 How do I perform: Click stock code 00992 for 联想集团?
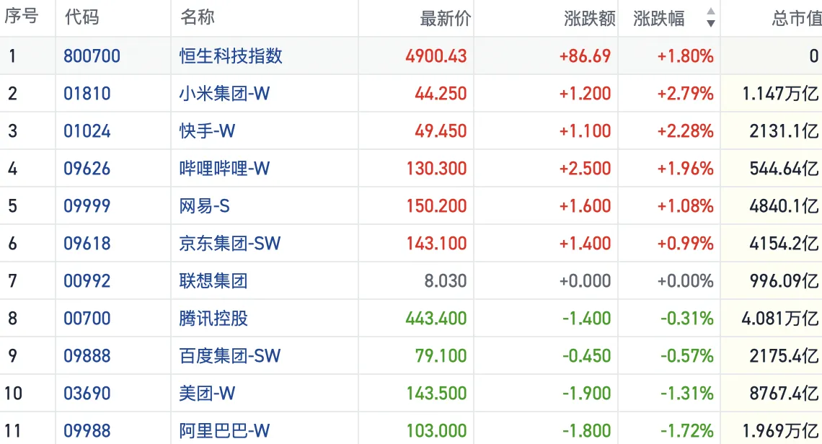pos(87,281)
